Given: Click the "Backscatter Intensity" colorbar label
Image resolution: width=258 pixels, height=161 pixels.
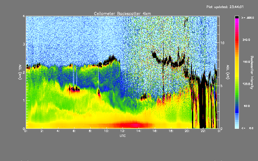Looking at the screenshot, I should coord(252,72).
